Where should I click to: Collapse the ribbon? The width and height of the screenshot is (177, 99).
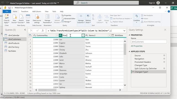(165, 12)
